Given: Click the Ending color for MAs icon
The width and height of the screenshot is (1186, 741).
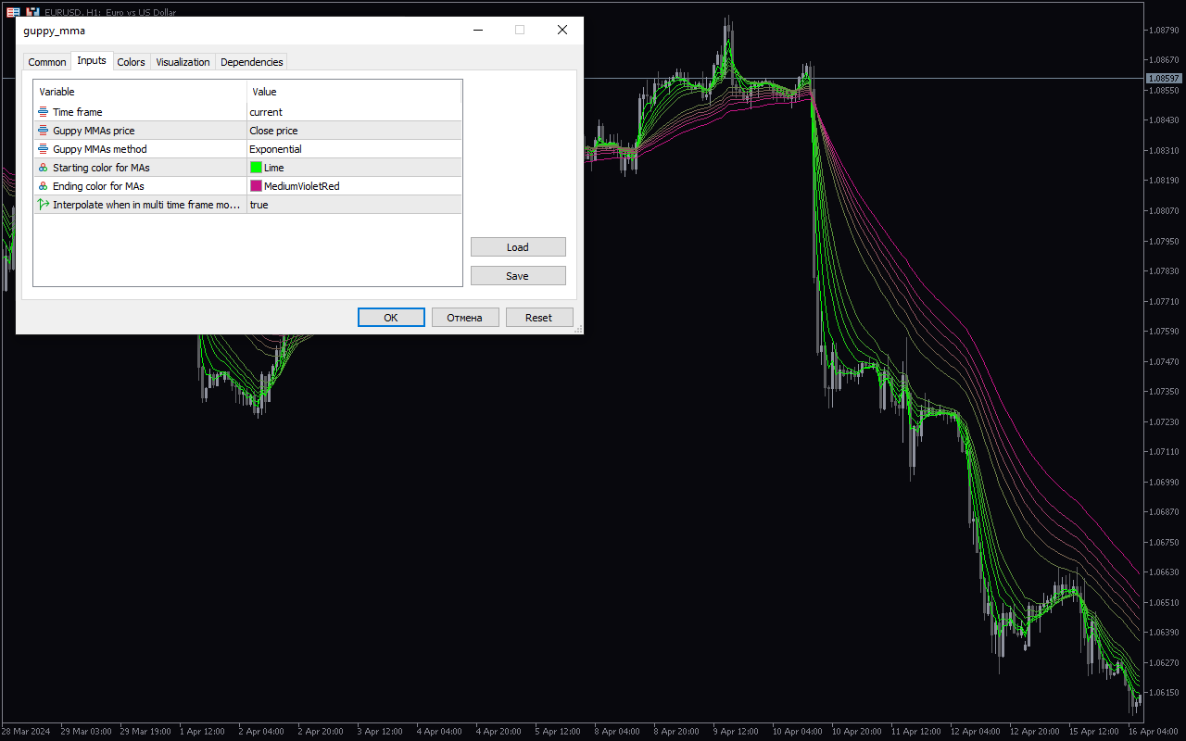Looking at the screenshot, I should 44,186.
